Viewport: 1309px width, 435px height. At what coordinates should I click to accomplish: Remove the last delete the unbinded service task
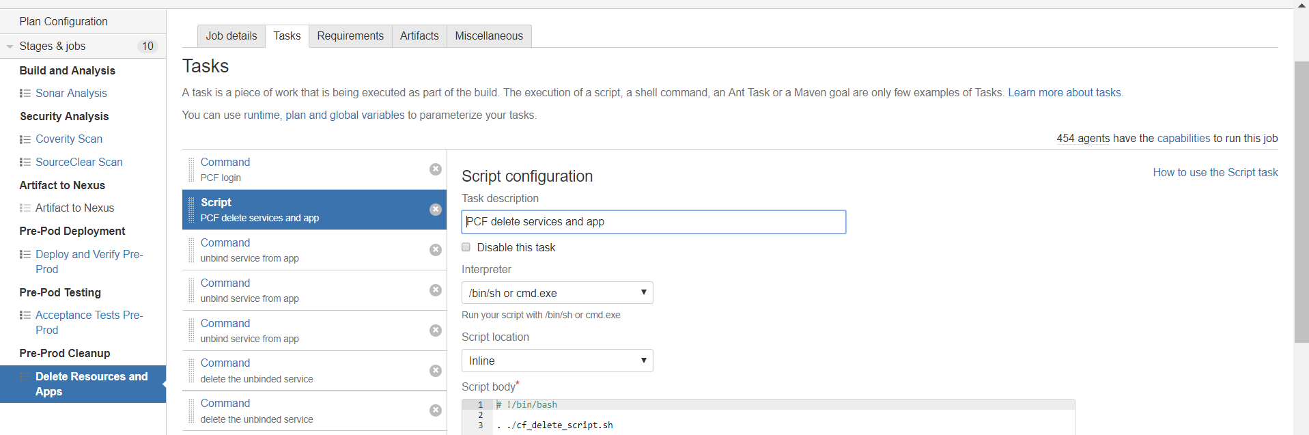pos(435,410)
